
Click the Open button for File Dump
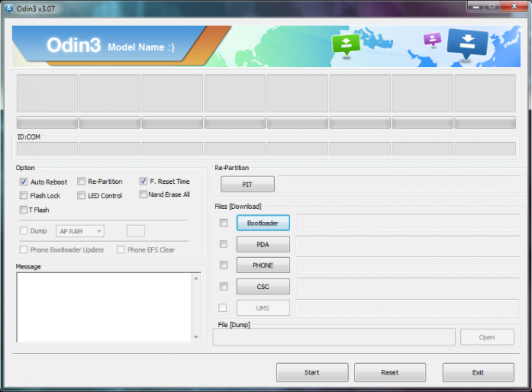click(487, 337)
